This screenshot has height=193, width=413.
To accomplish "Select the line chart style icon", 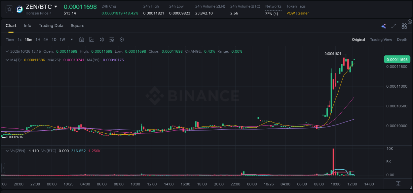I will click(92, 40).
